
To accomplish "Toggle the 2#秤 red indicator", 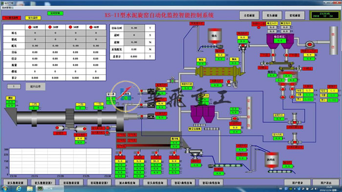I will 50,27.
